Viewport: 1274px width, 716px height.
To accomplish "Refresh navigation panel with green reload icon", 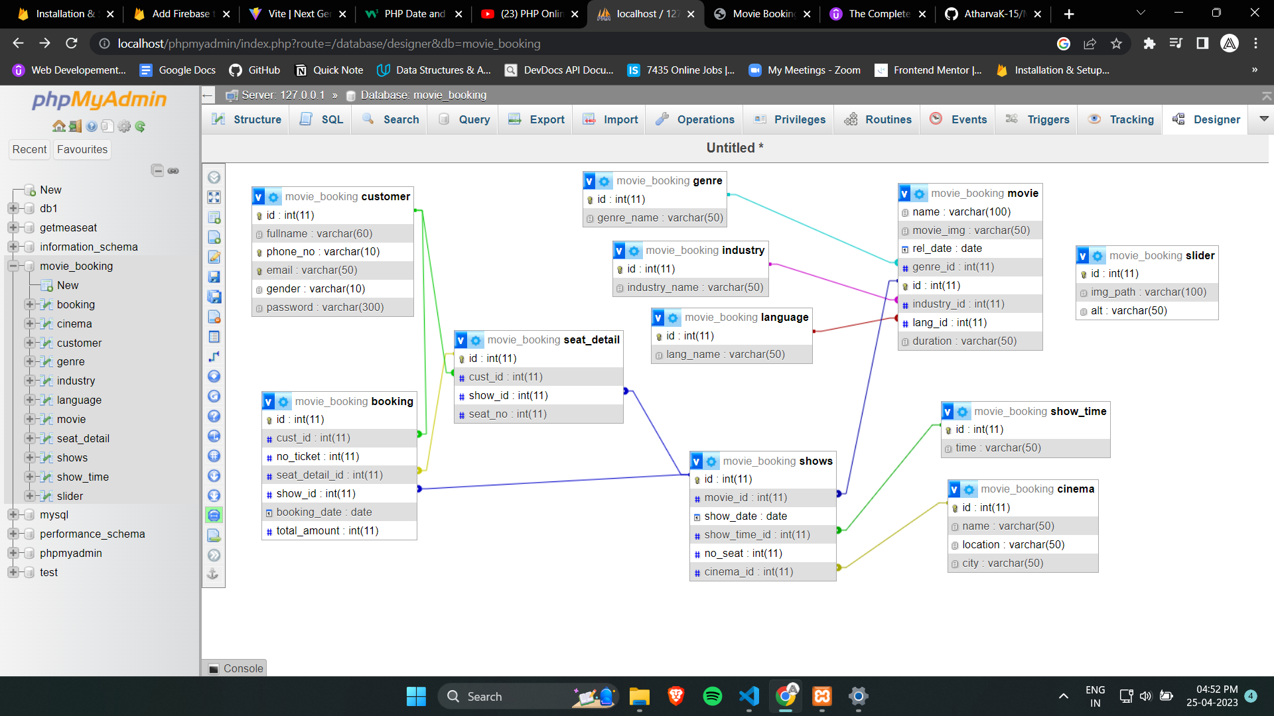I will [x=139, y=126].
